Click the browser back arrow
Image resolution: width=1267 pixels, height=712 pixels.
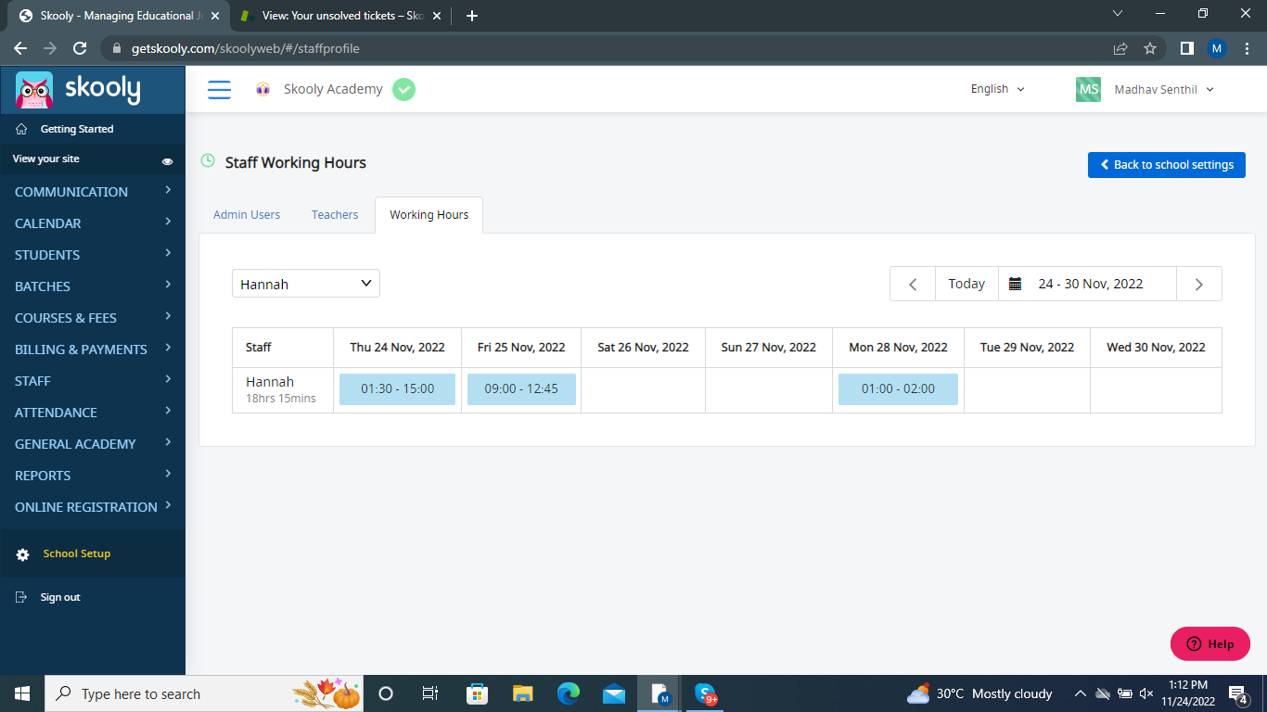click(x=20, y=48)
